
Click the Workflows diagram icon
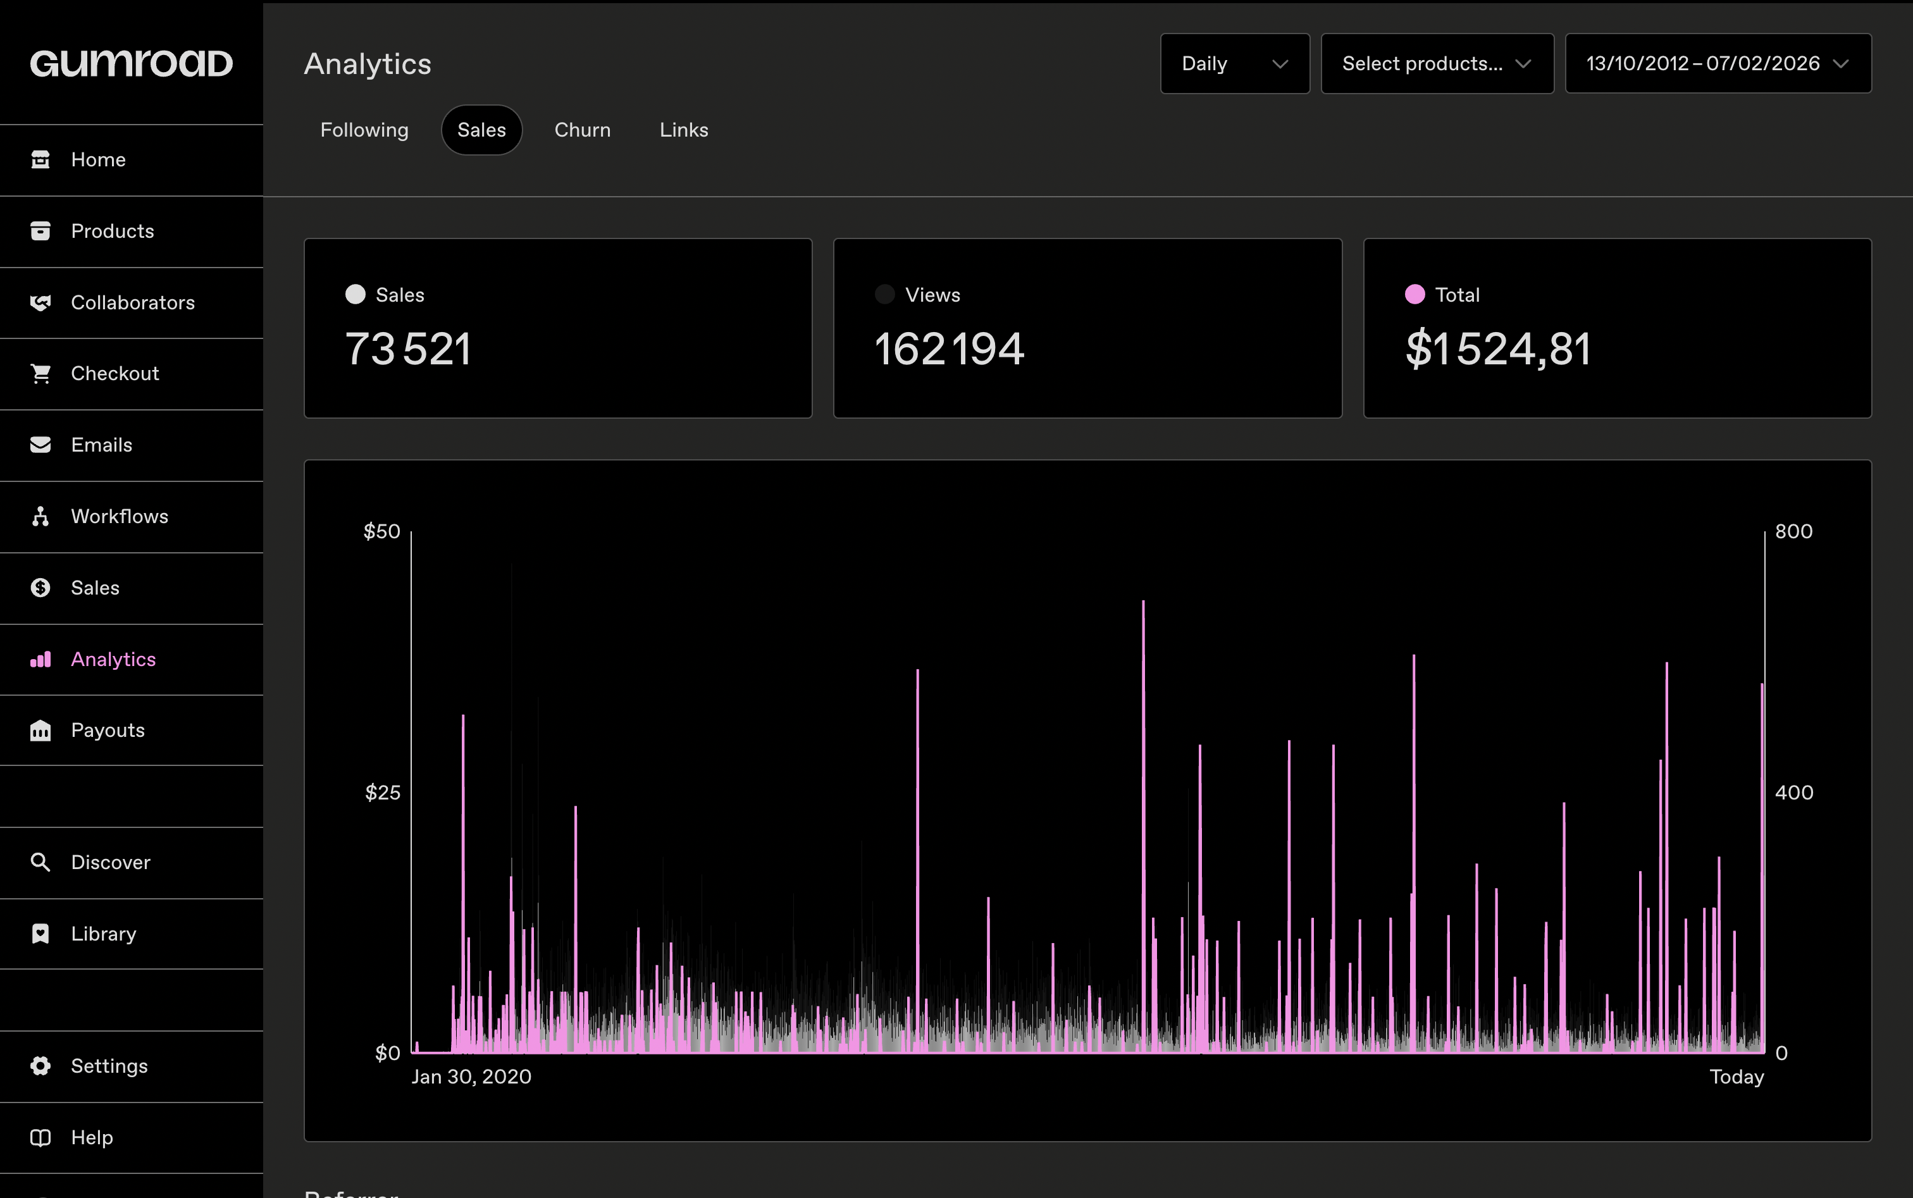coord(40,517)
